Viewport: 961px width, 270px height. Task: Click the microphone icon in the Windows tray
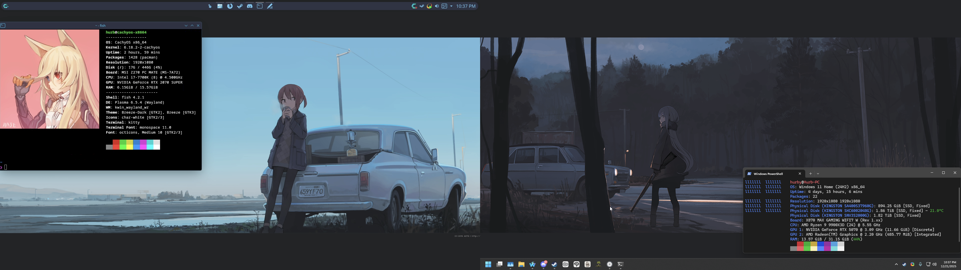(920, 264)
